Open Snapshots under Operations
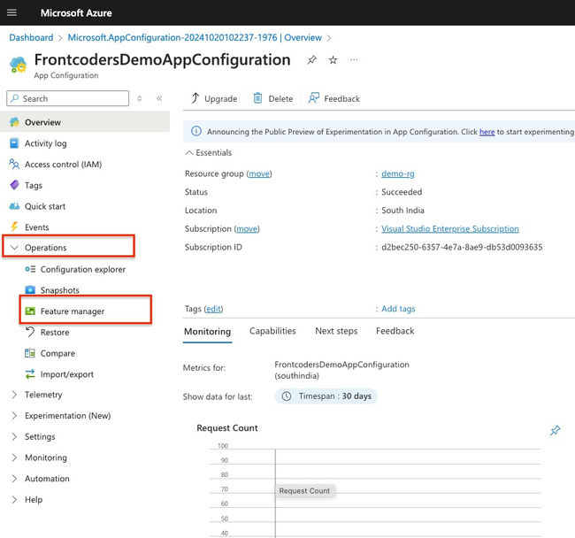The image size is (575, 538). (x=60, y=290)
